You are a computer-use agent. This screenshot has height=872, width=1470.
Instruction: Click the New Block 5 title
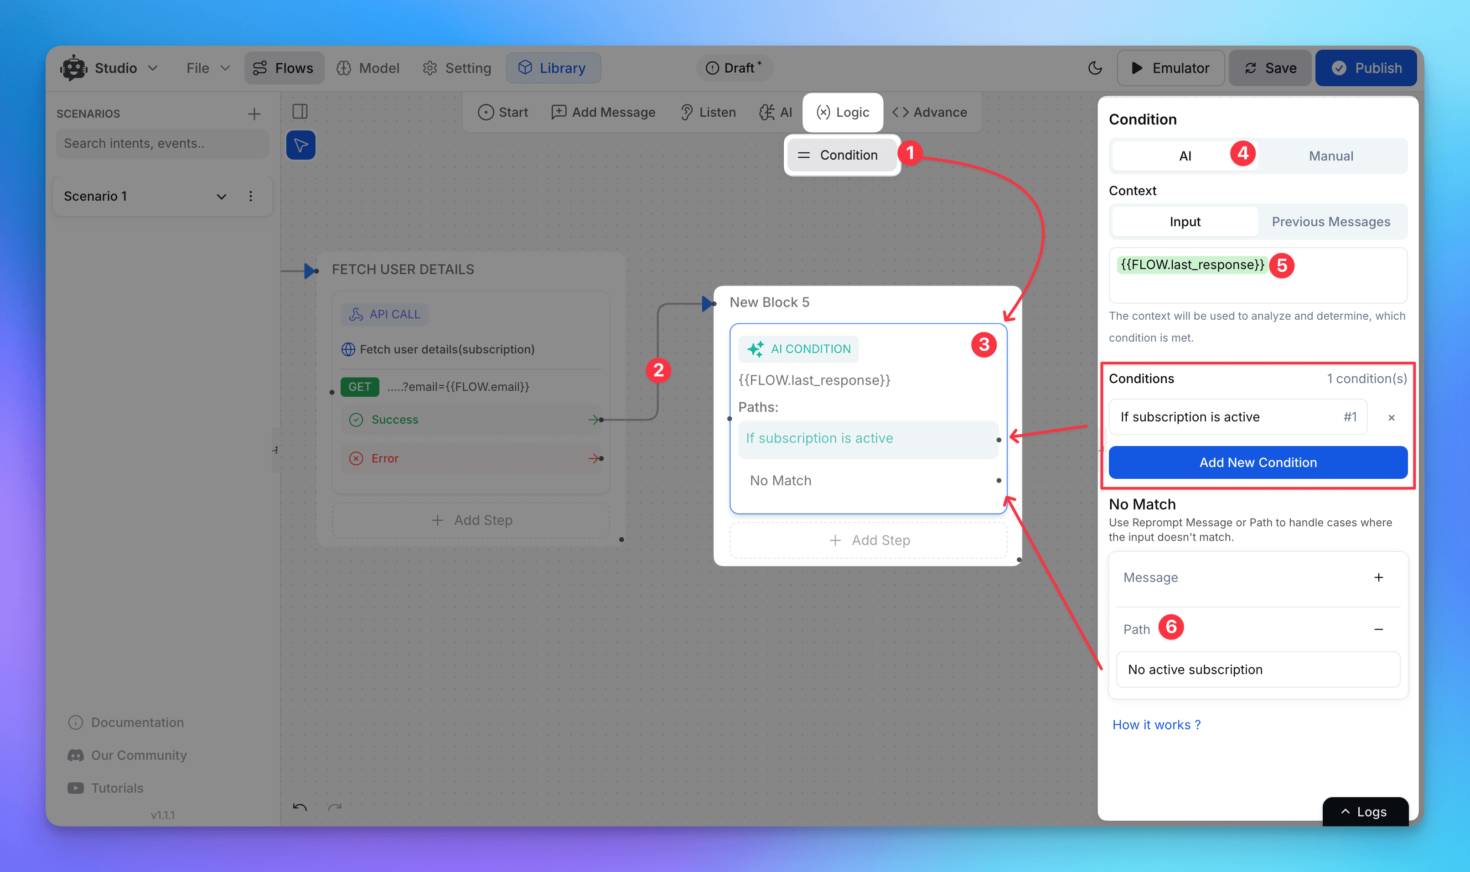point(769,302)
